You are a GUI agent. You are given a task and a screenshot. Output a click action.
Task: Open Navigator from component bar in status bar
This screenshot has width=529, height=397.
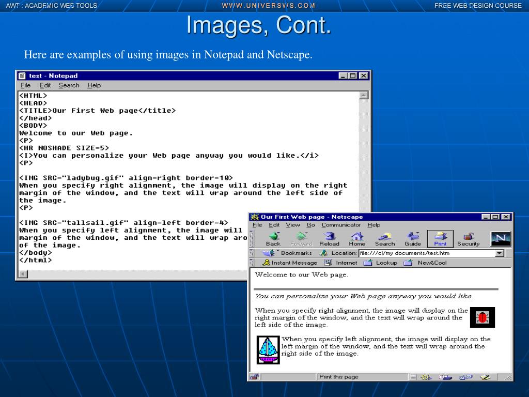426,377
